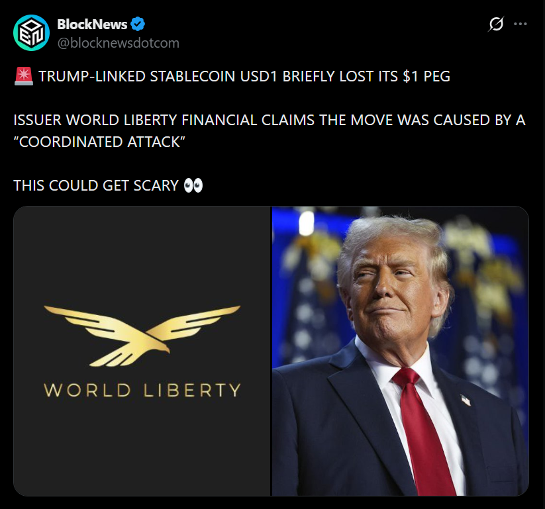Viewport: 545px width, 509px height.
Task: Click the red siren emoji
Action: (24, 76)
